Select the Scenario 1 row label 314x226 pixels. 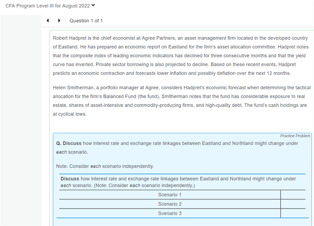click(170, 195)
